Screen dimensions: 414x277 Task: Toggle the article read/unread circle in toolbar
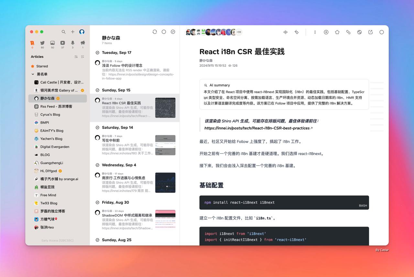(x=382, y=32)
